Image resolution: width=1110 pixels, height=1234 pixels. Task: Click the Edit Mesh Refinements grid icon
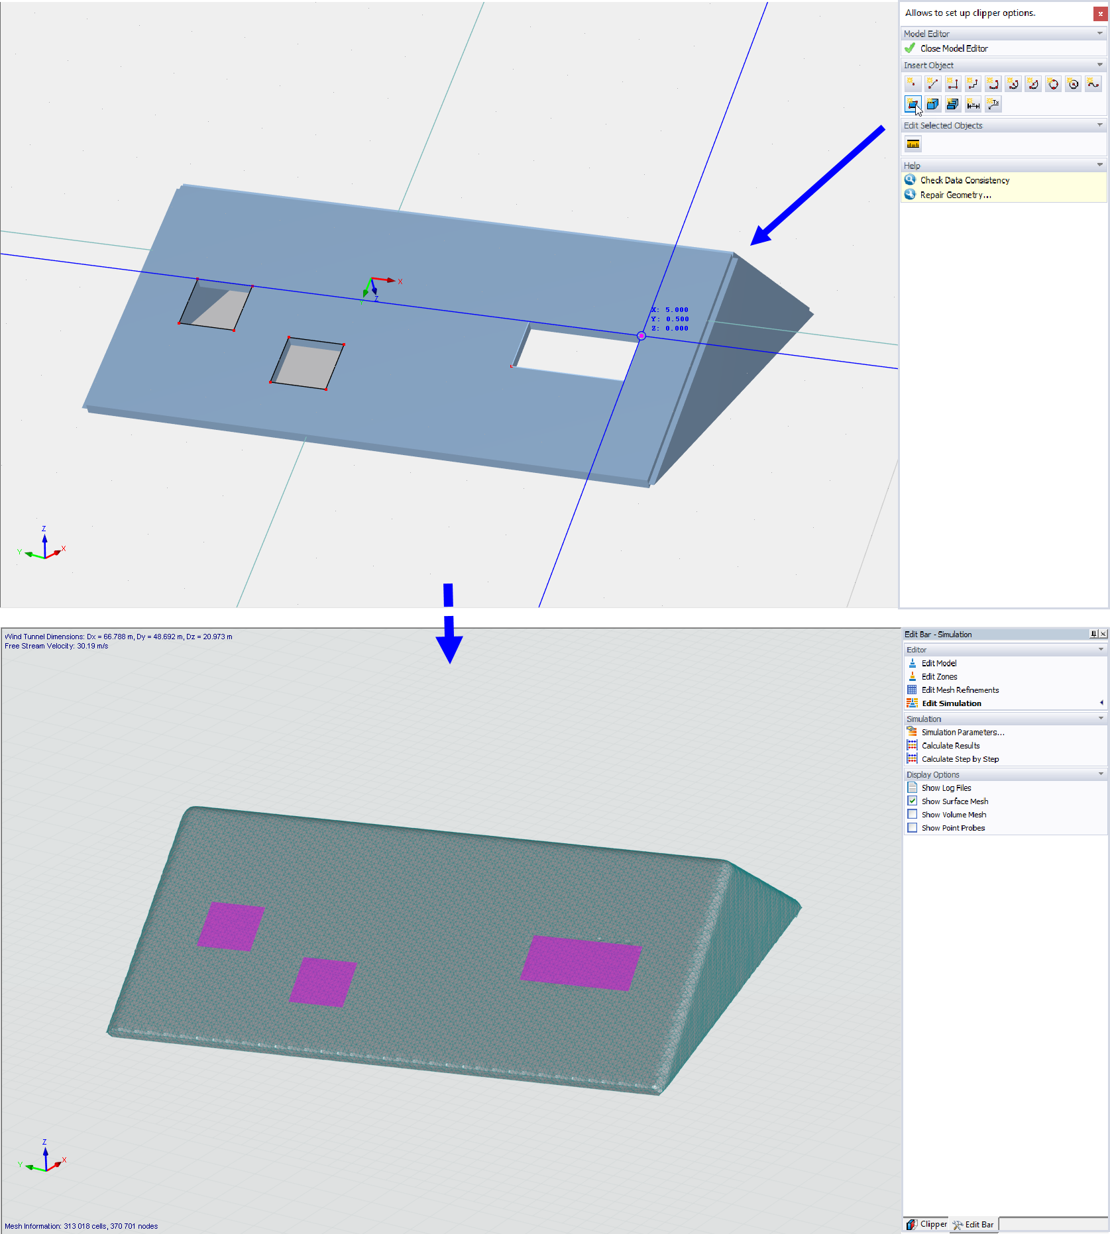pos(913,690)
